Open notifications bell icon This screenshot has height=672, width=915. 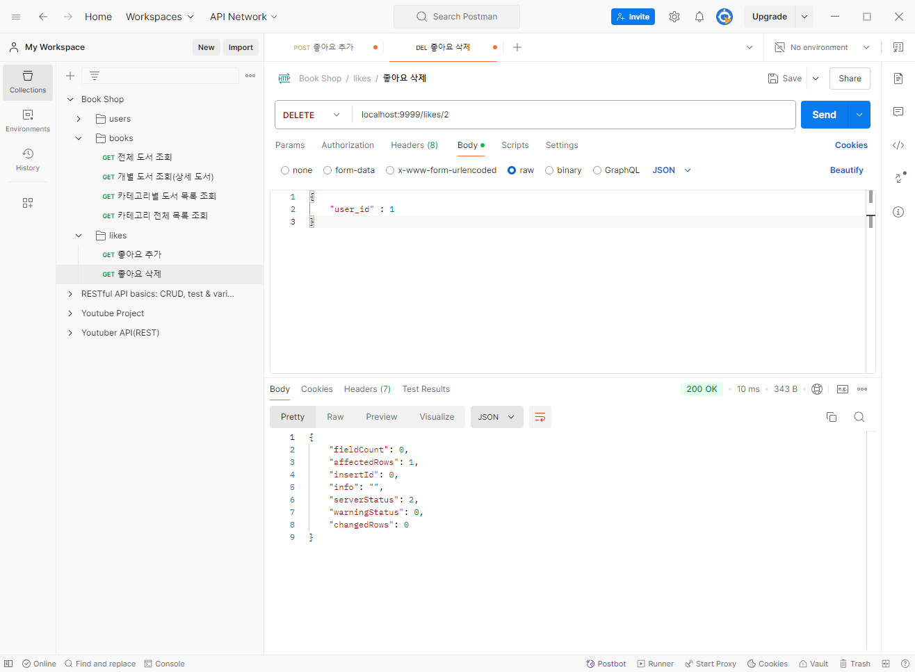click(699, 17)
